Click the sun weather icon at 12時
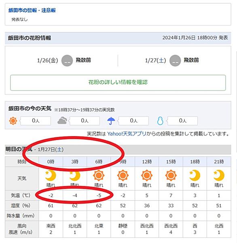Viewport: 237px width, 243px height. 147,176
